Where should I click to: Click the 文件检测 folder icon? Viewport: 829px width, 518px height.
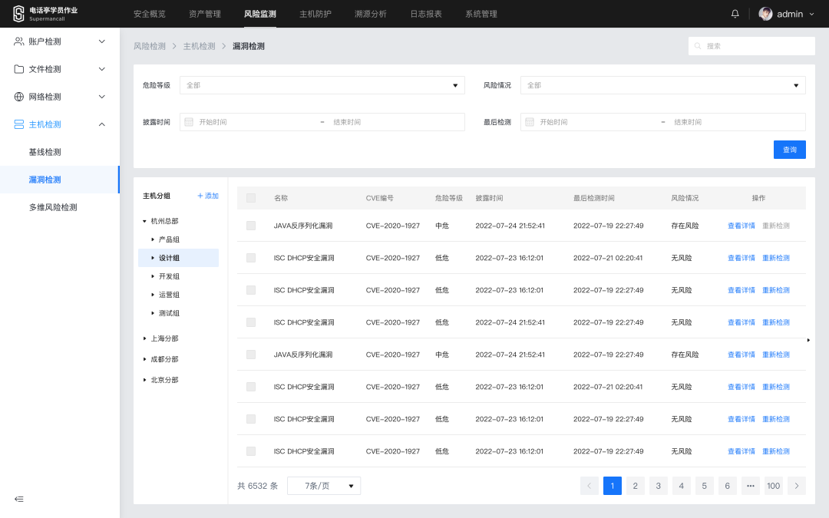coord(19,69)
